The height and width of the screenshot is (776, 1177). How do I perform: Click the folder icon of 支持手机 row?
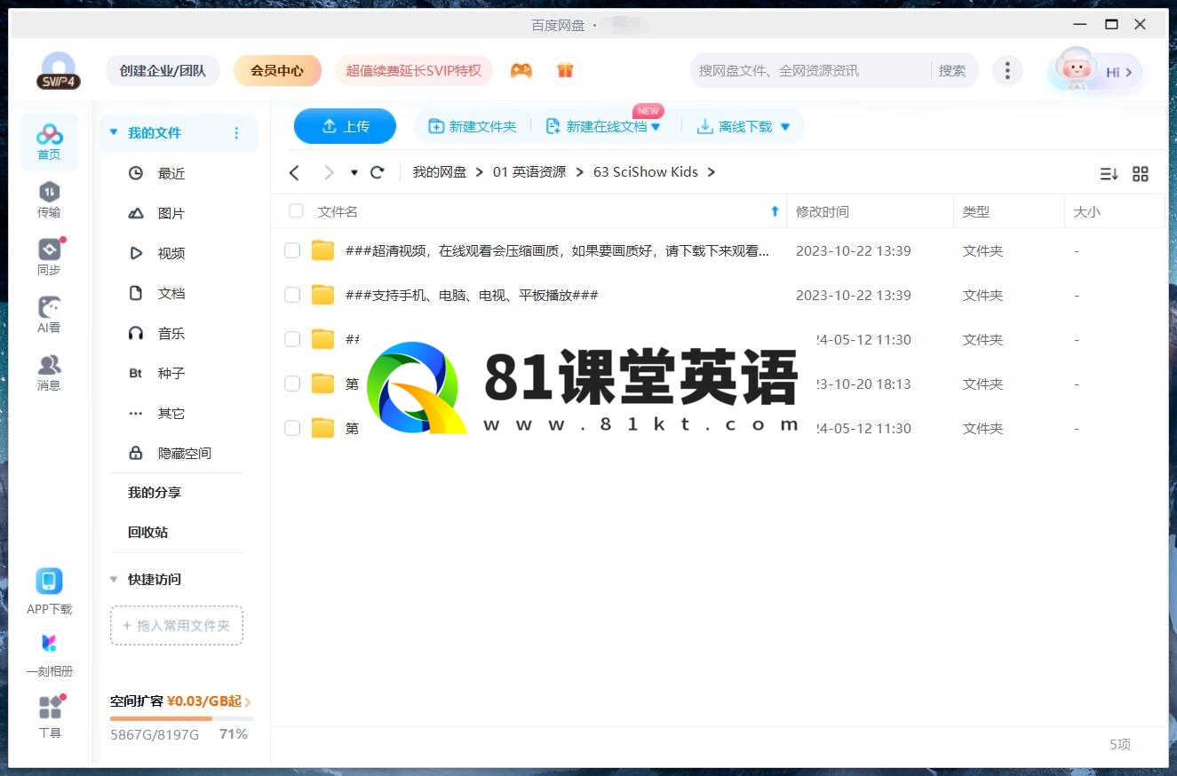(x=322, y=295)
